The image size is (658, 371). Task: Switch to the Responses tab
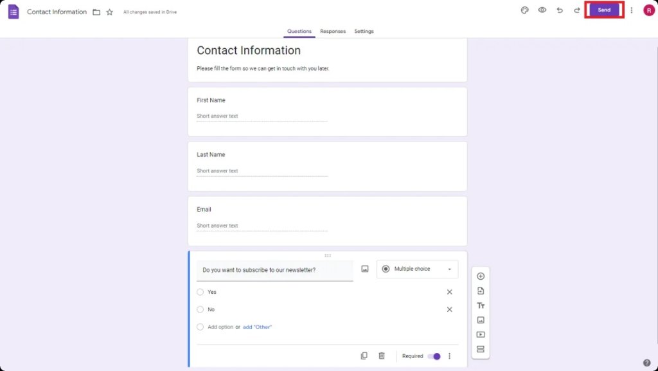(x=332, y=31)
